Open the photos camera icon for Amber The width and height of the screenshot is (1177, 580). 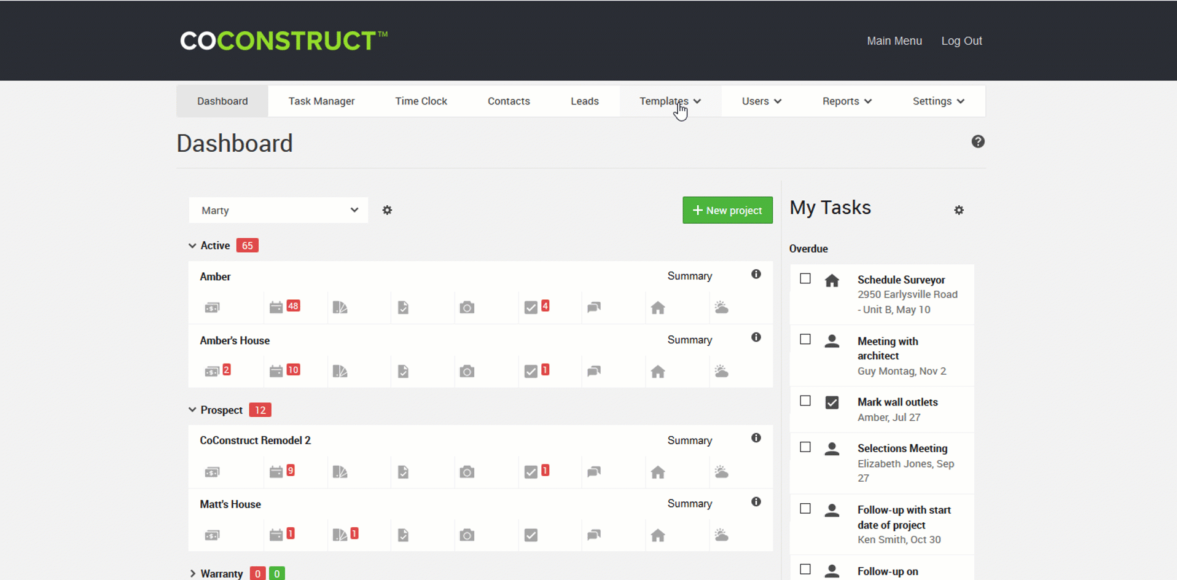coord(467,307)
